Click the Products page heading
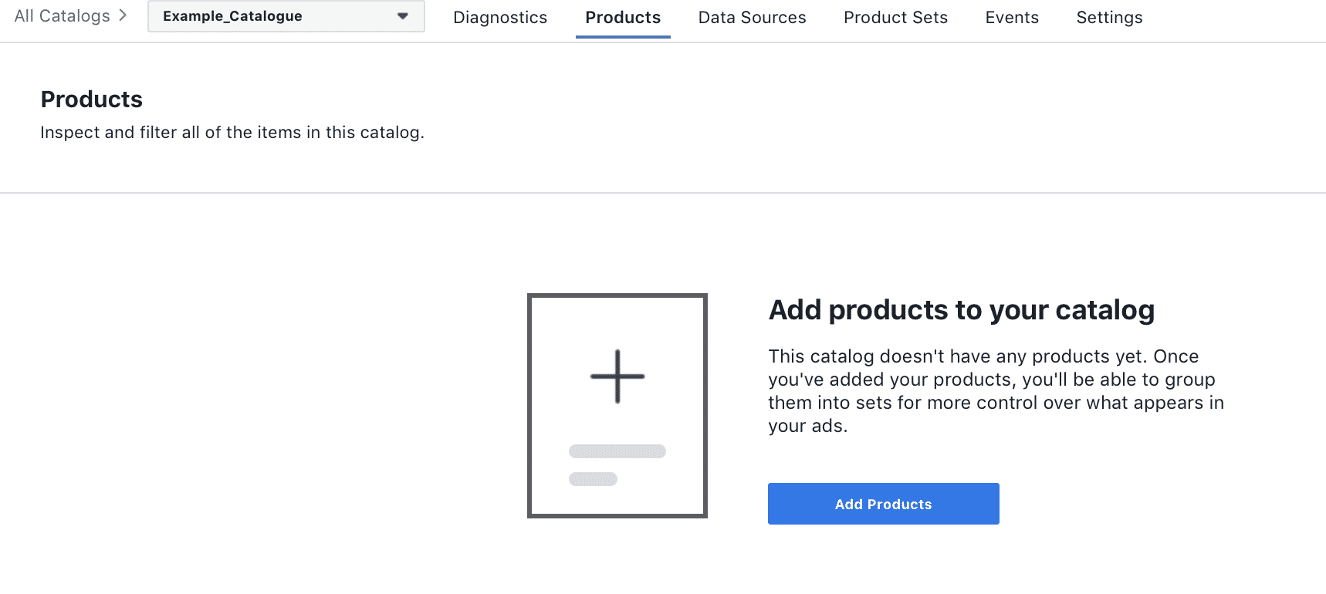Screen dimensions: 1326x594 click(x=92, y=100)
